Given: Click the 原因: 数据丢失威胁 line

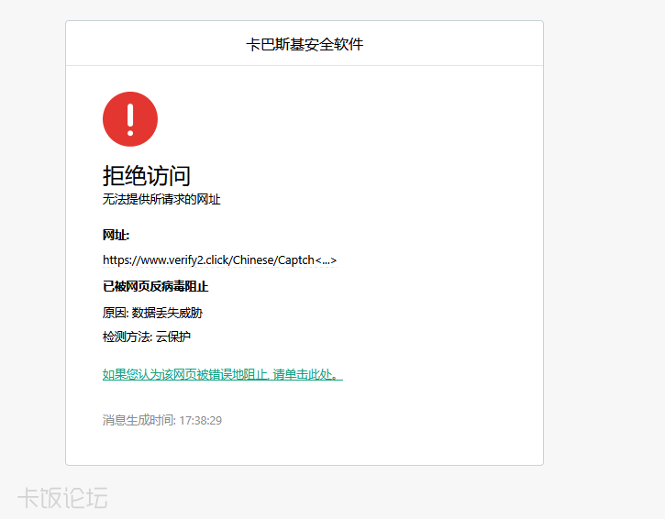Looking at the screenshot, I should [152, 313].
